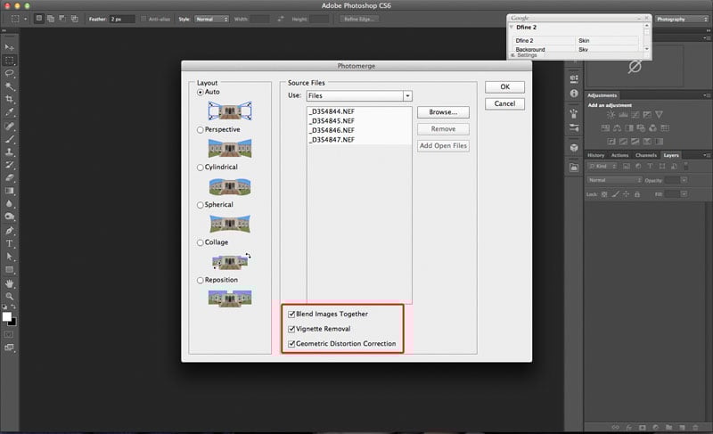Select the Brush tool

click(9, 139)
